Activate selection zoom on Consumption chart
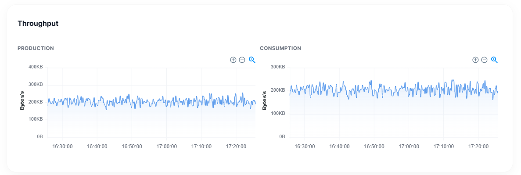This screenshot has height=175, width=521. click(x=494, y=60)
